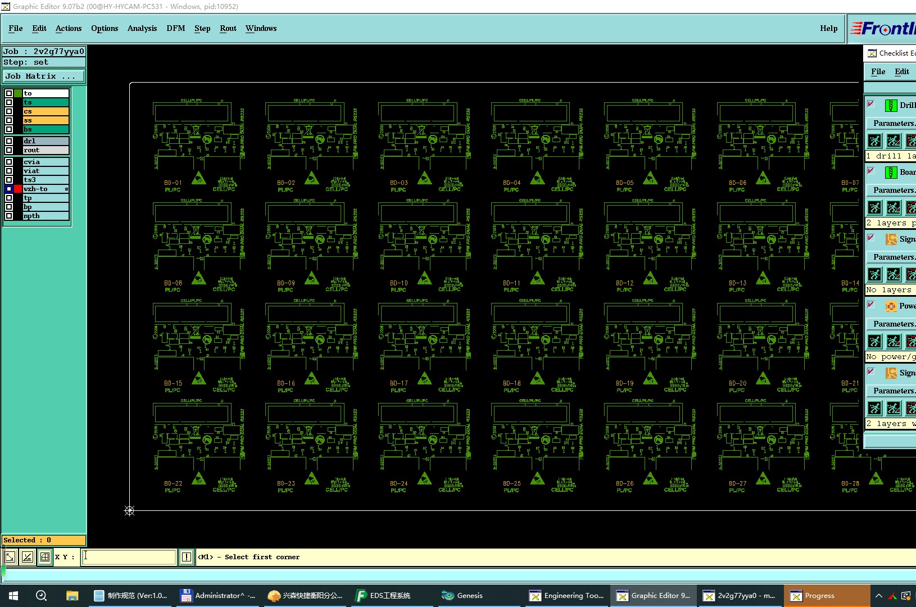
Task: Click first run icon above '1 drill la' result
Action: [x=874, y=141]
